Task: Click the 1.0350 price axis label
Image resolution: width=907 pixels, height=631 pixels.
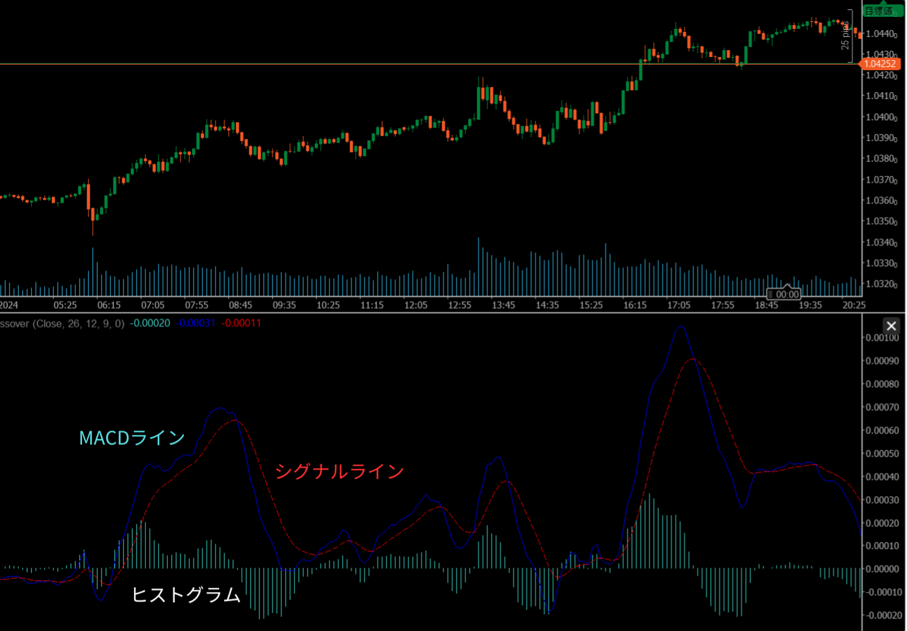Action: 881,222
